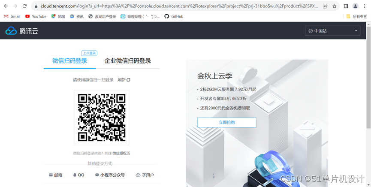The image size is (371, 187).
Task: Click the browser forward arrow
Action: pyautogui.click(x=15, y=6)
